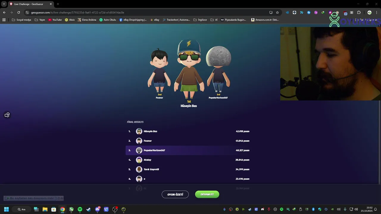
Task: Open the chat emote icon on left edge
Action: pyautogui.click(x=7, y=115)
